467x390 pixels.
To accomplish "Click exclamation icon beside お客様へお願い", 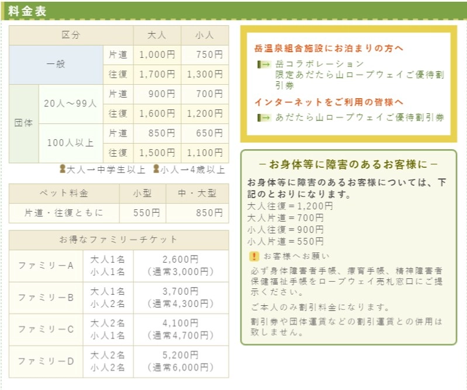I will click(x=254, y=256).
